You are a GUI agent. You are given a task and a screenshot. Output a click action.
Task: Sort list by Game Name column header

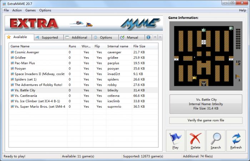point(20,46)
